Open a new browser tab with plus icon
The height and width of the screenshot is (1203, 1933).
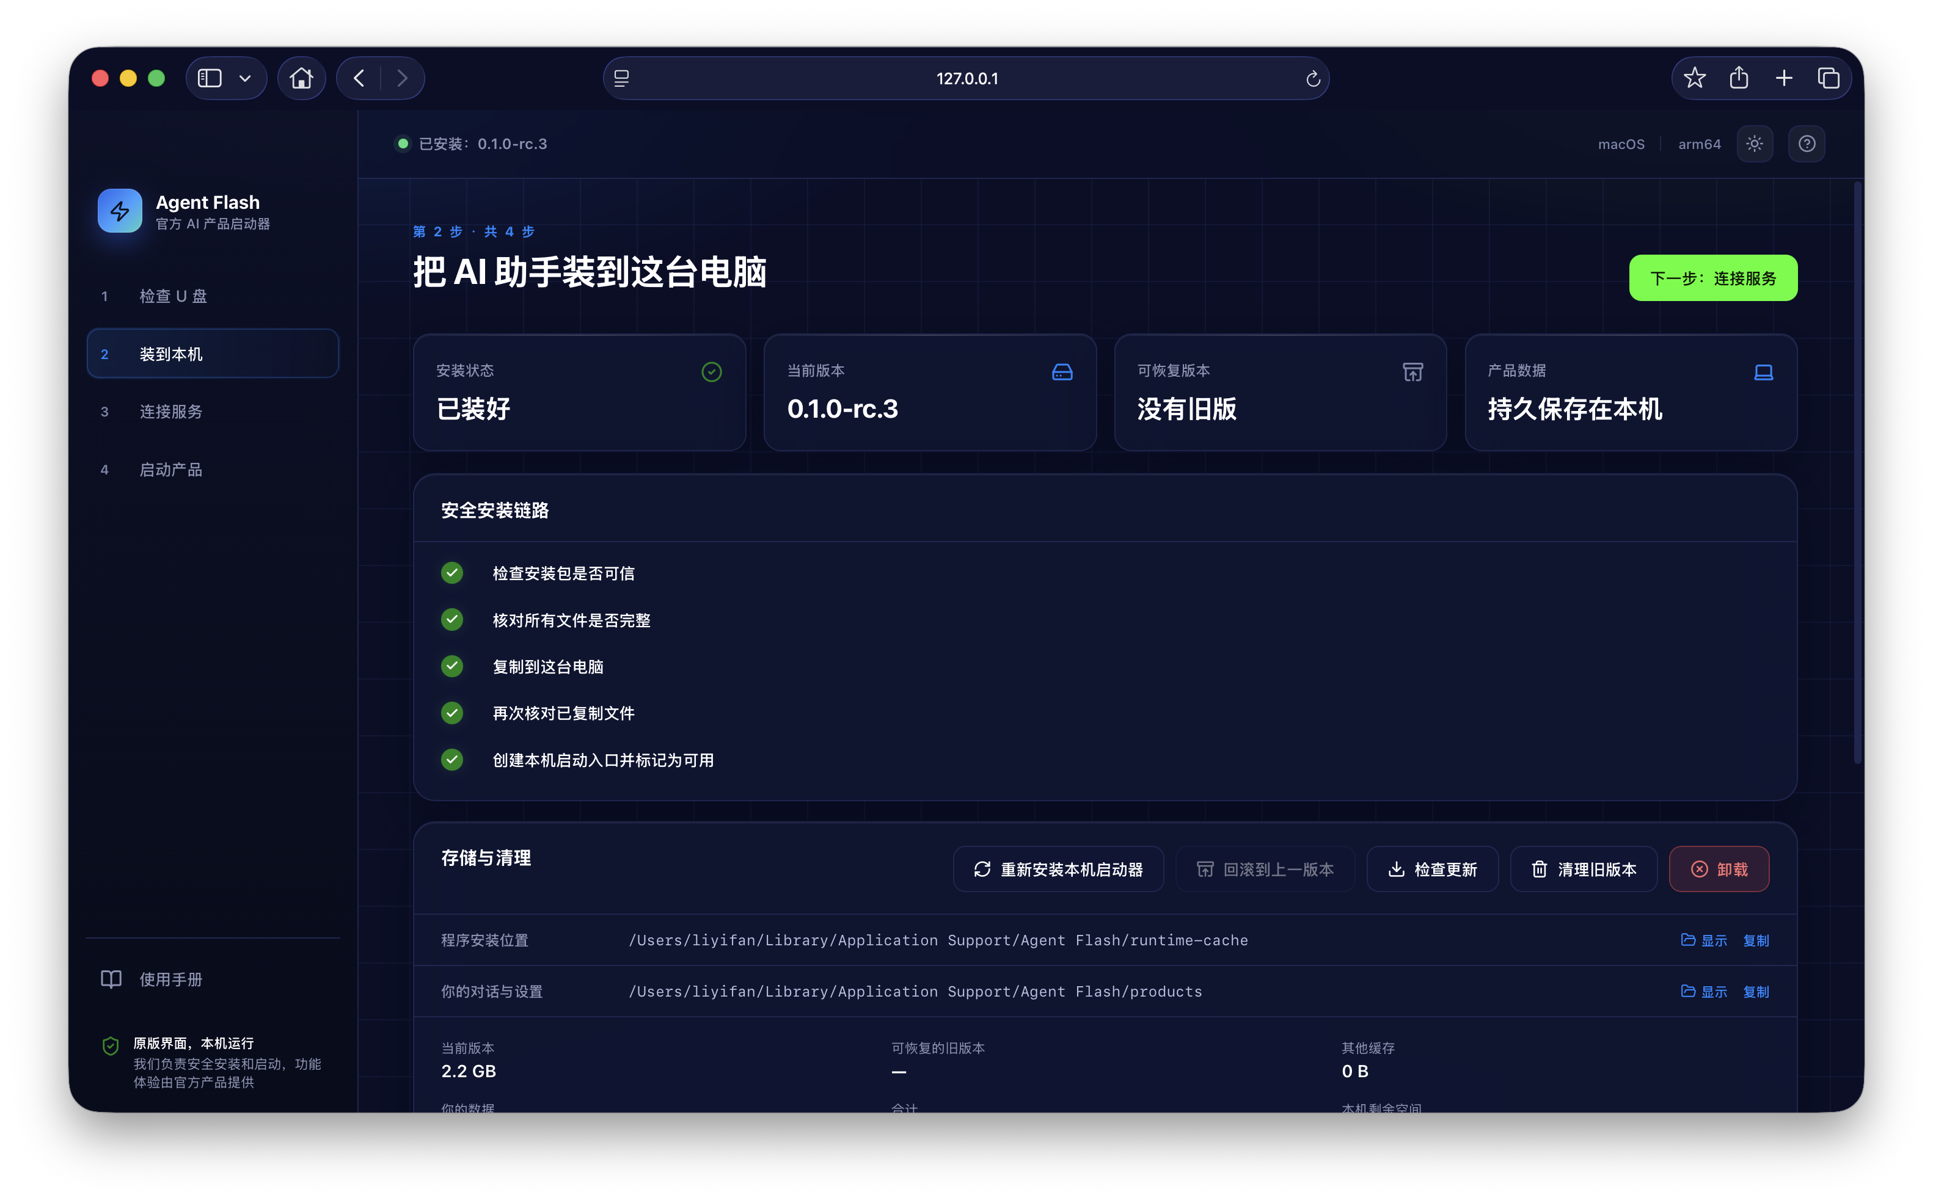1783,78
